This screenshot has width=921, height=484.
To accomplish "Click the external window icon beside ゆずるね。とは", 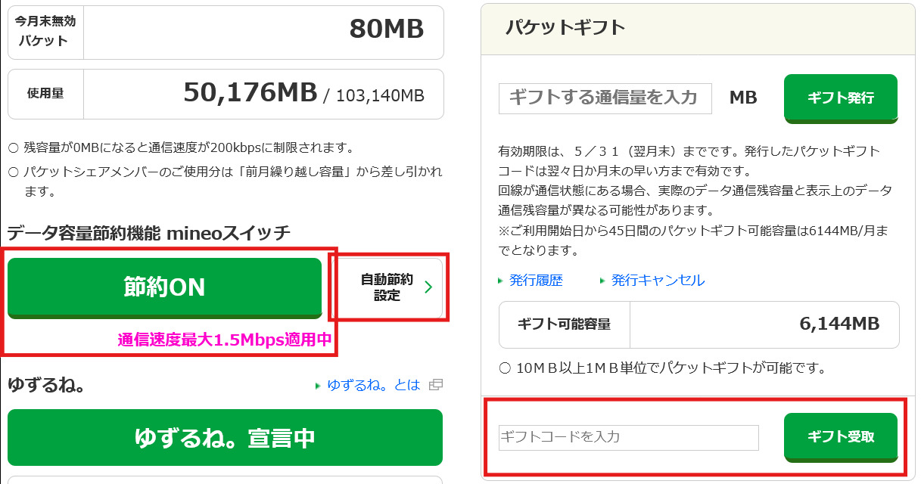I will tap(435, 385).
